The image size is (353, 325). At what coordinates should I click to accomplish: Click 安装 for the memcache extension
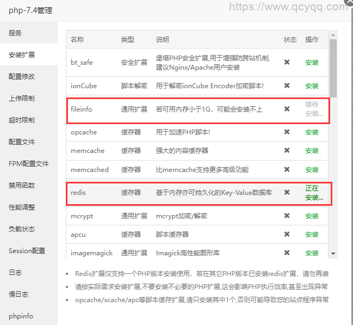coord(312,151)
